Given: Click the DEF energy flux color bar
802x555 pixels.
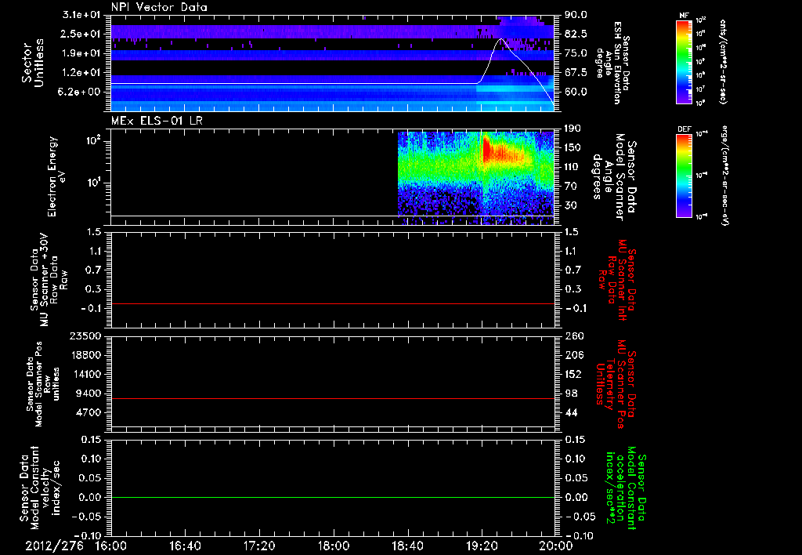Looking at the screenshot, I should (x=685, y=175).
